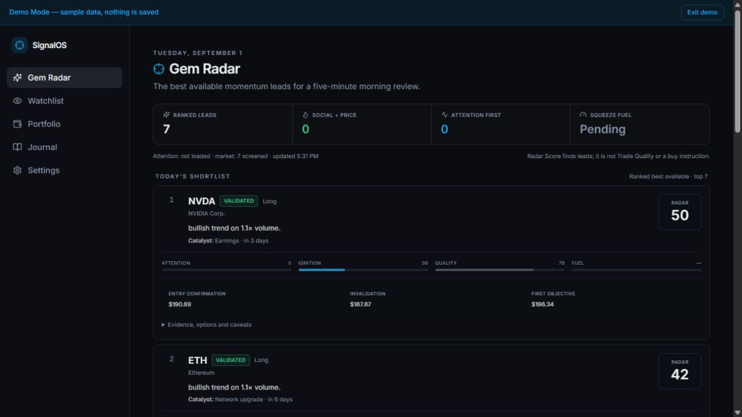
Task: Click the NVDA Quality progress bar
Action: (x=500, y=270)
